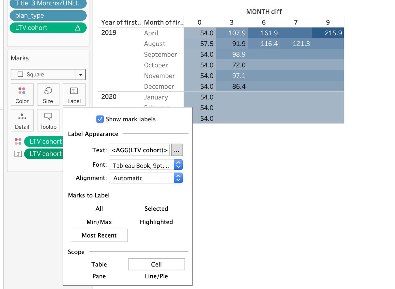395x289 pixels.
Task: Open the Color marks card
Action: (x=22, y=95)
